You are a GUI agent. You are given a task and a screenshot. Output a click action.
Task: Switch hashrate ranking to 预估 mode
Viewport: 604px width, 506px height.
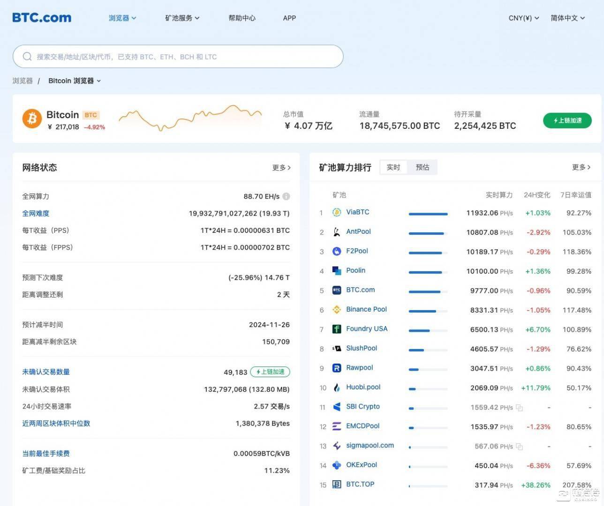point(422,167)
